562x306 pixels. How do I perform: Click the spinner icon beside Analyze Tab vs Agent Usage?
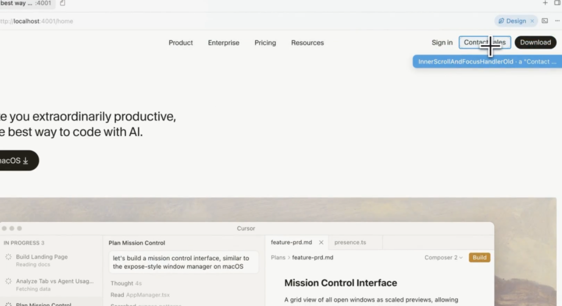[x=8, y=281]
